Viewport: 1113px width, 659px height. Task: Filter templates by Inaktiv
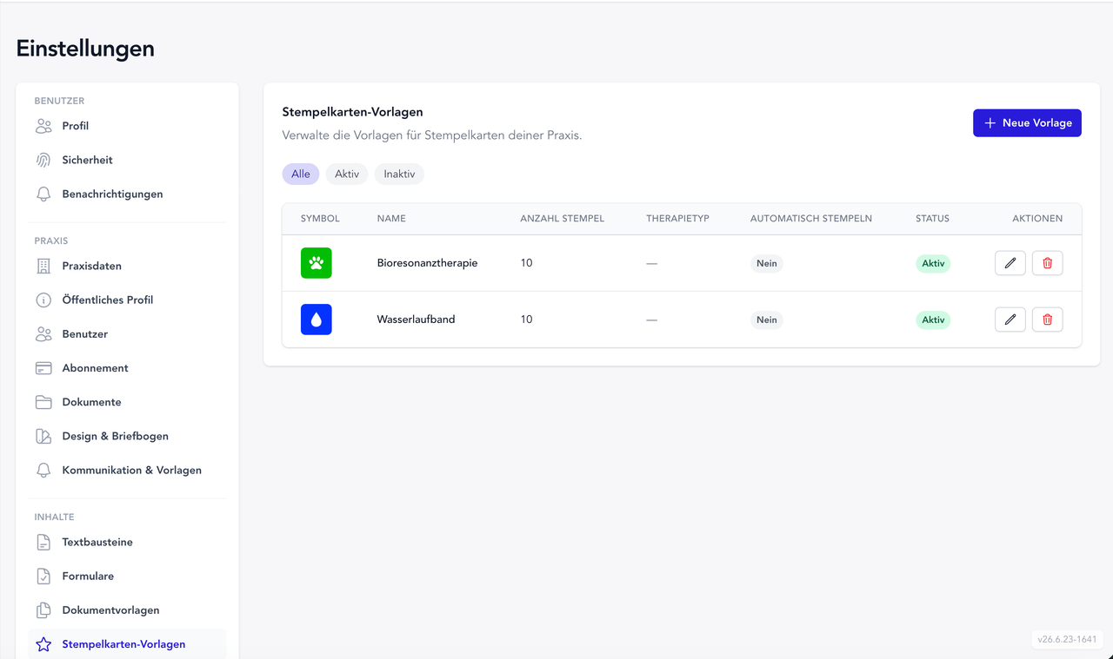(399, 174)
